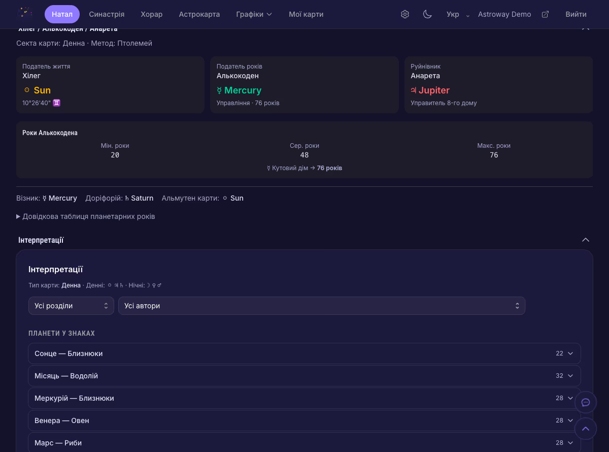Click the Jupiter glyph in Анарета card
Screen dimensions: 609x452
coord(414,90)
